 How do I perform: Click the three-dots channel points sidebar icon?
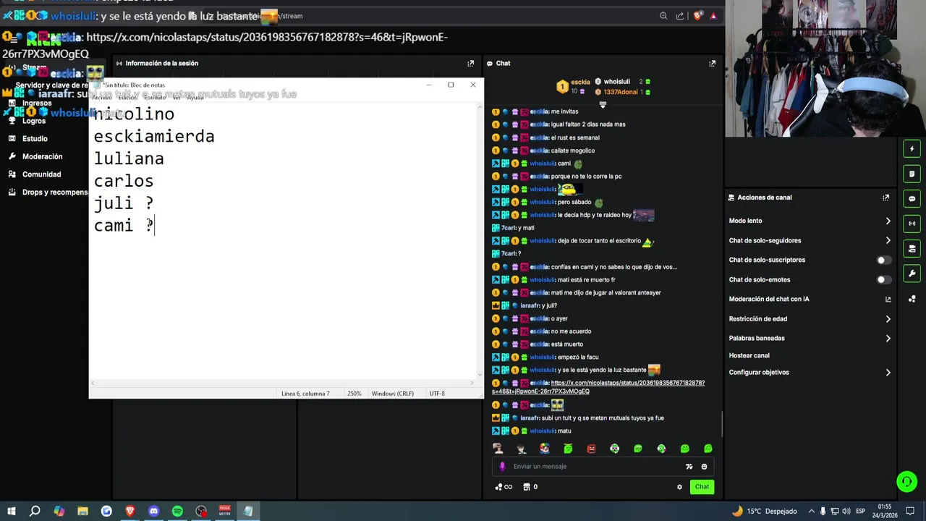[x=912, y=299]
